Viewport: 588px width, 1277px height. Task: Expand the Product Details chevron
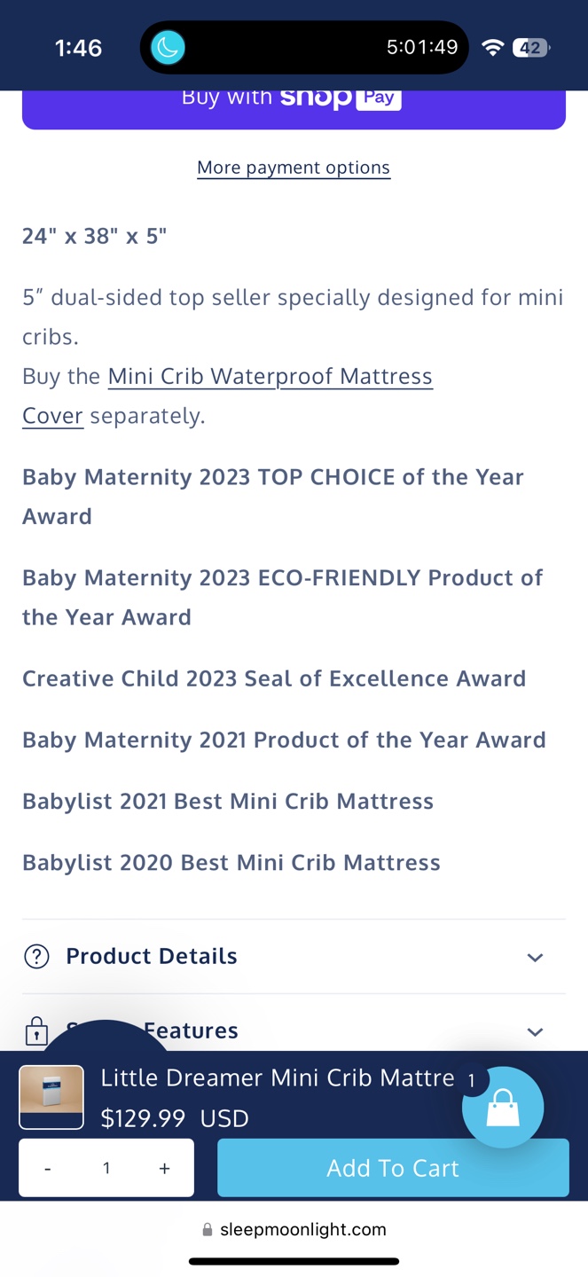coord(535,958)
